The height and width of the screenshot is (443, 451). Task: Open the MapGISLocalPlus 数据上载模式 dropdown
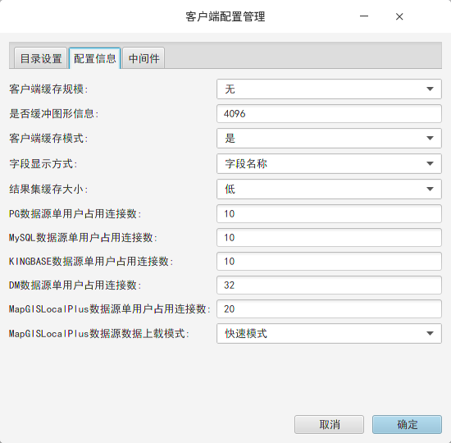tap(329, 334)
